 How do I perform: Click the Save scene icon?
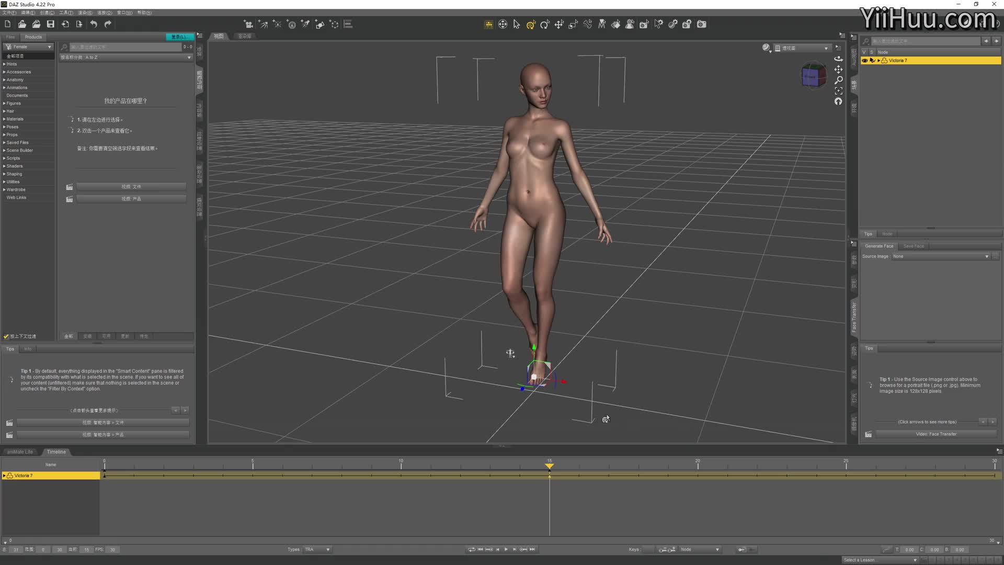click(51, 24)
